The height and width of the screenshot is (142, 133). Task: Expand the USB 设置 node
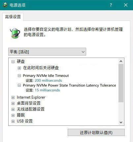pos(13,121)
